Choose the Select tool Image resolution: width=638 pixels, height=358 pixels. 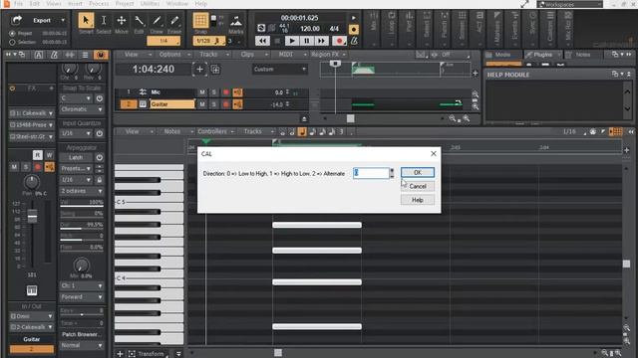click(x=104, y=20)
